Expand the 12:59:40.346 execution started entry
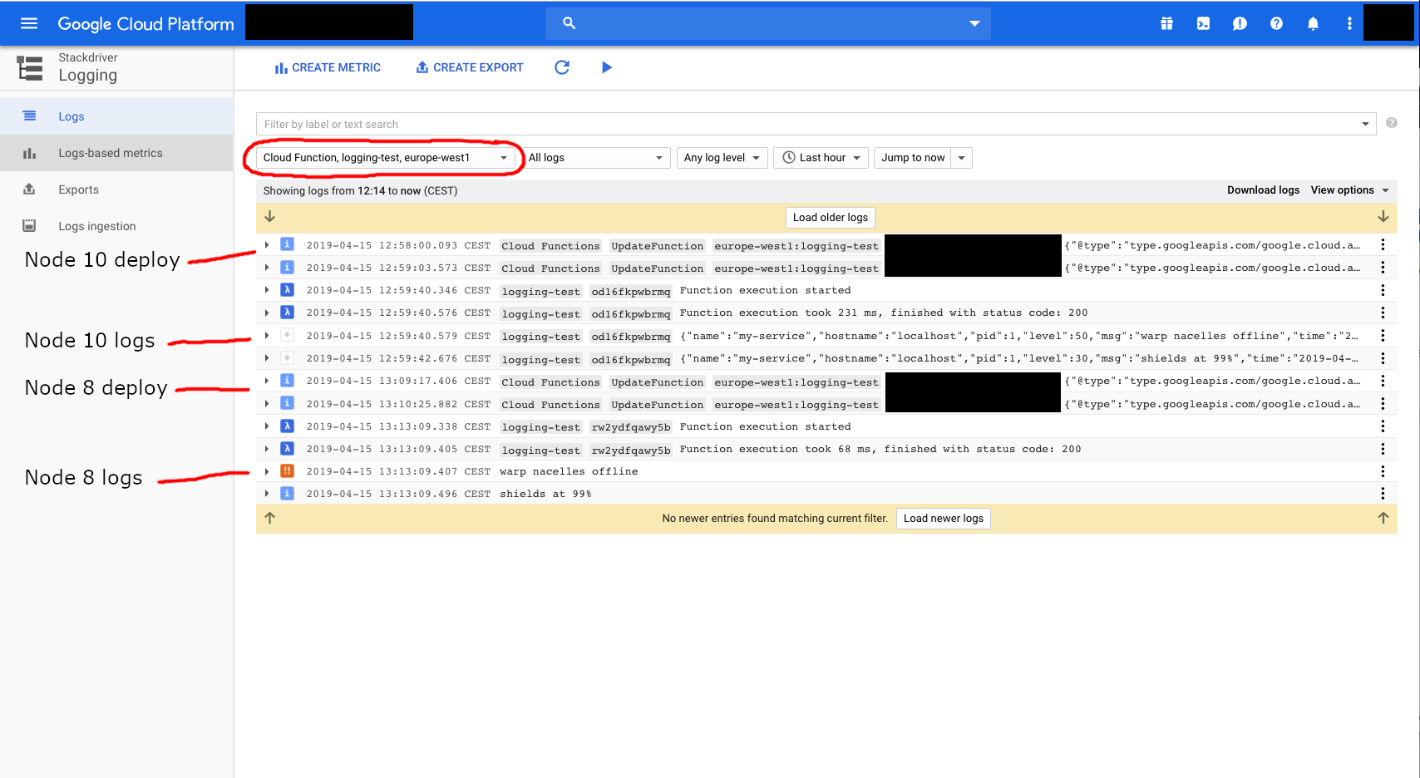The image size is (1420, 778). (267, 290)
